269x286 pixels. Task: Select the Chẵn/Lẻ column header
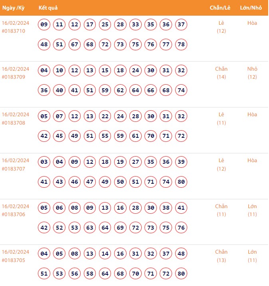pyautogui.click(x=221, y=8)
